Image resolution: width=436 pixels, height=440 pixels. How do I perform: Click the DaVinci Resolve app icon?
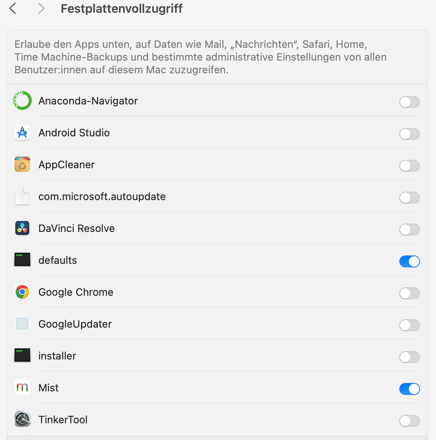(22, 228)
